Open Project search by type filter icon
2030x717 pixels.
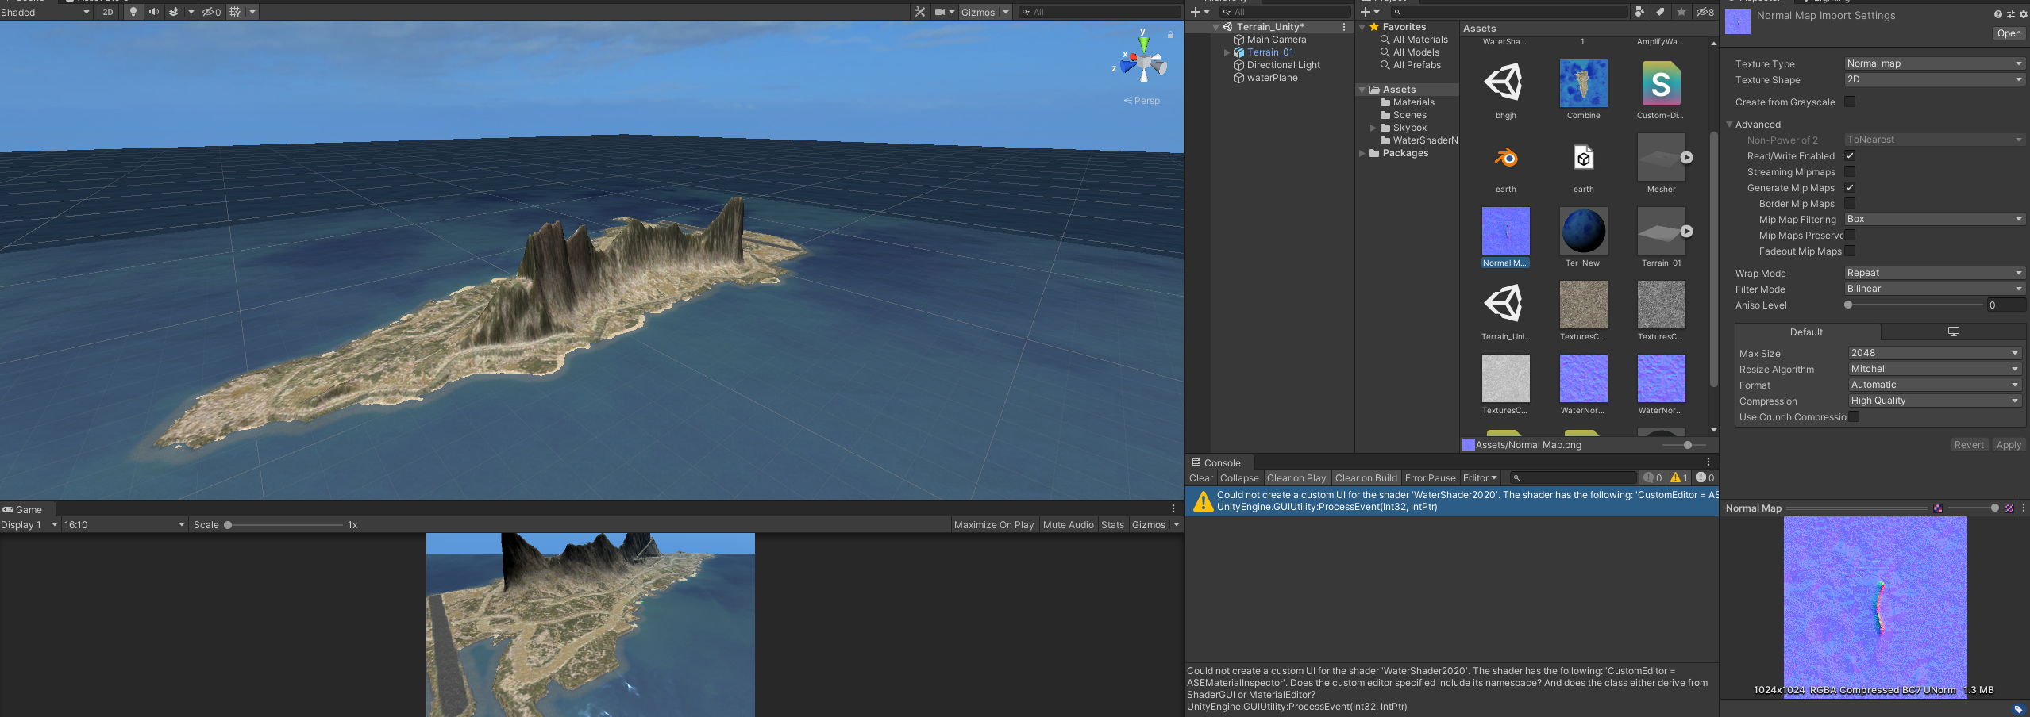1640,12
